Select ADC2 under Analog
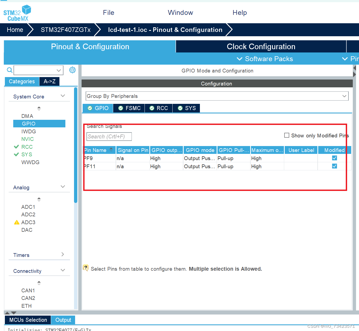359x331 pixels. point(28,214)
